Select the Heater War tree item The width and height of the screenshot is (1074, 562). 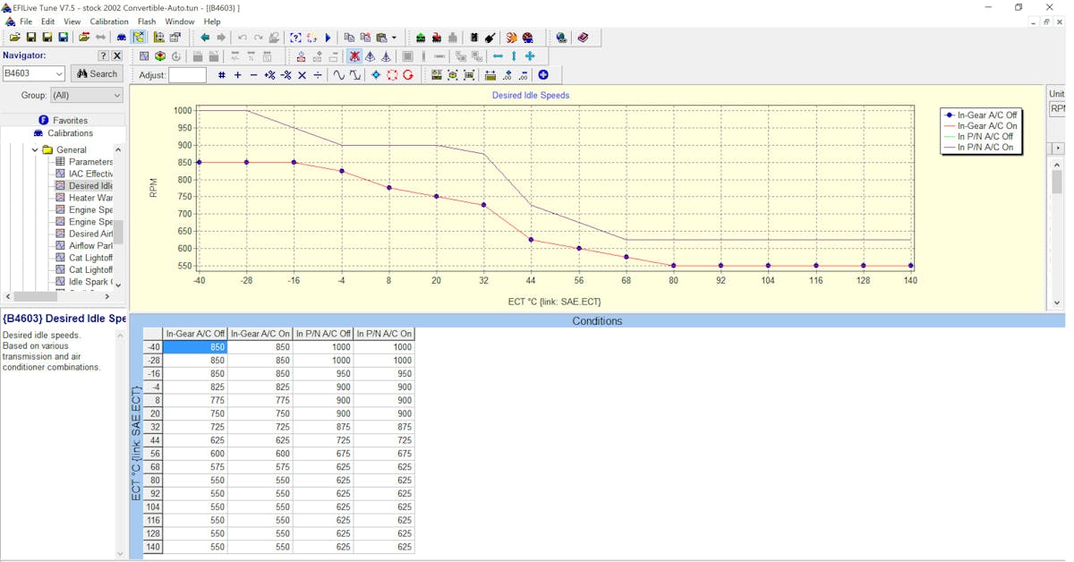tap(89, 198)
